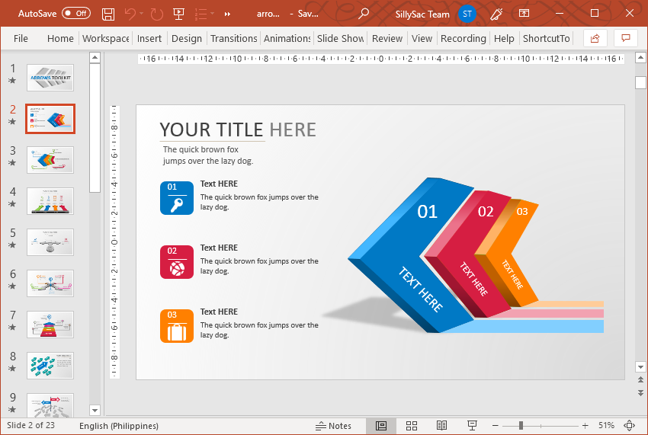Image resolution: width=648 pixels, height=435 pixels.
Task: Fit slide to current window
Action: point(630,425)
